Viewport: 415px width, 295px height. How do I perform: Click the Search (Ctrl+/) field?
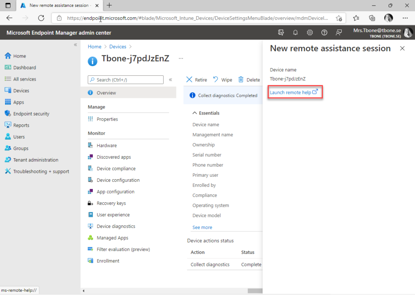[x=126, y=80]
